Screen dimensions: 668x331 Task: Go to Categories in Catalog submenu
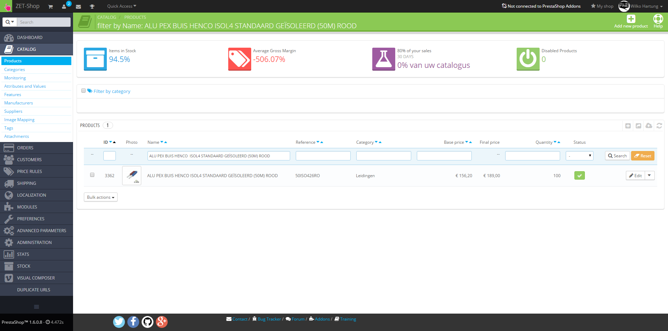[15, 70]
